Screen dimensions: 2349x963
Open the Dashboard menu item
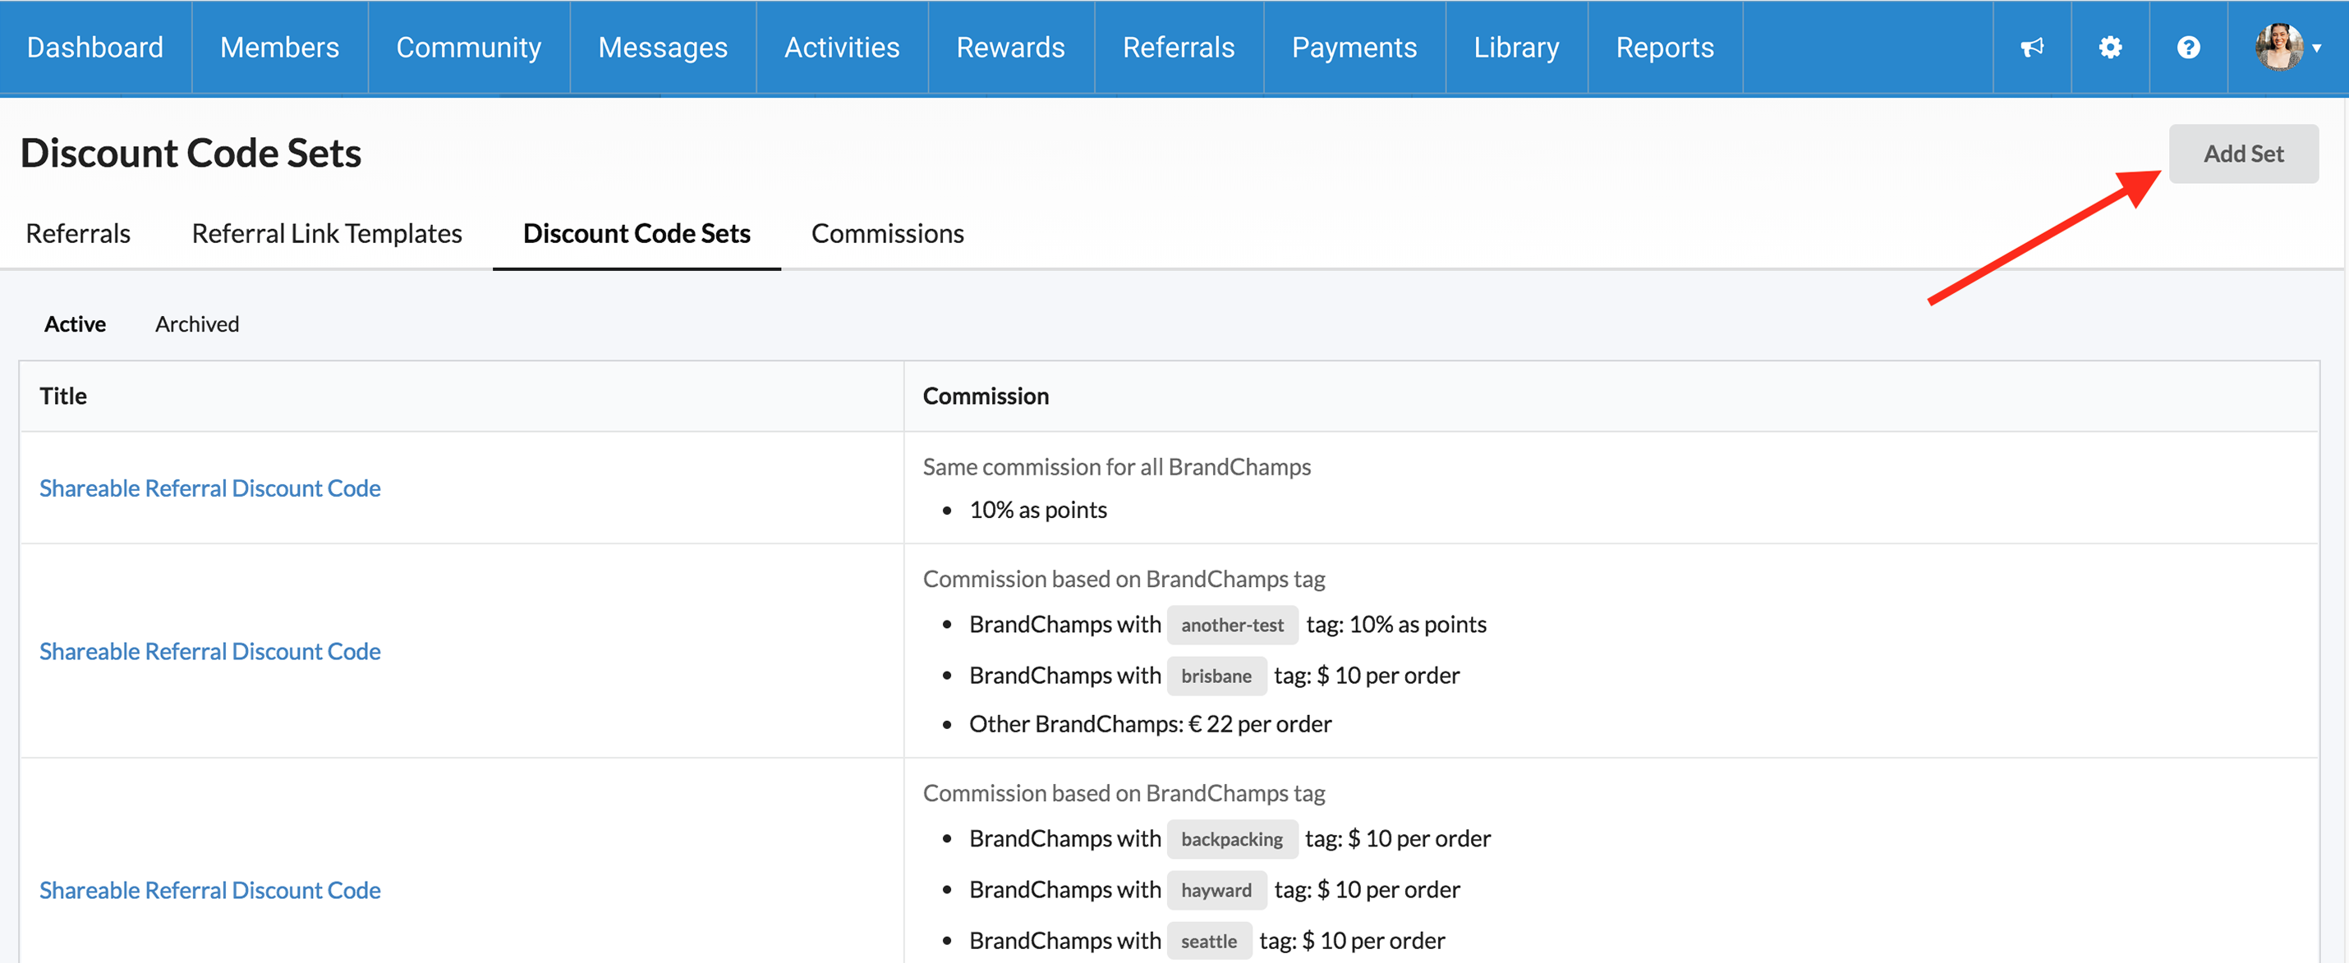pyautogui.click(x=94, y=48)
